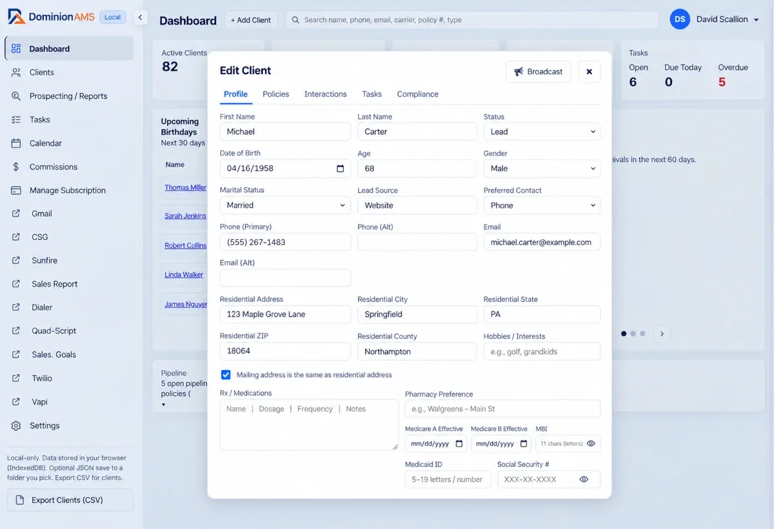The height and width of the screenshot is (529, 774).
Task: Click the Local badge beside the logo
Action: pyautogui.click(x=113, y=17)
